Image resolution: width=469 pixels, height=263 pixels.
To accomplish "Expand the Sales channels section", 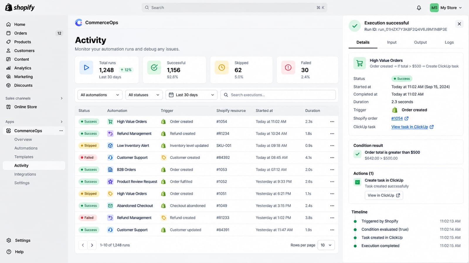I will click(62, 98).
